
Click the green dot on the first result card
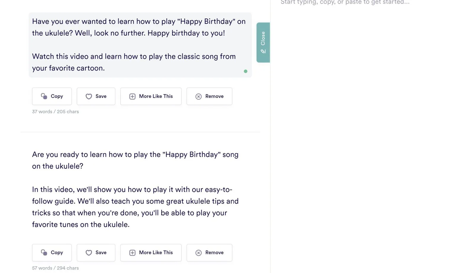pos(245,71)
